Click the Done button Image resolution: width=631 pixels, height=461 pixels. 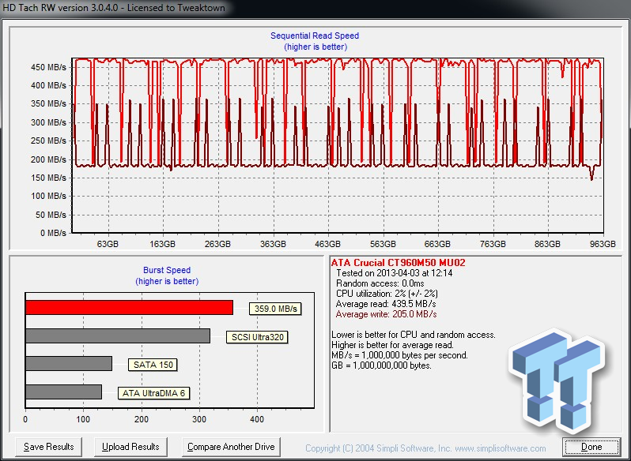pyautogui.click(x=591, y=447)
